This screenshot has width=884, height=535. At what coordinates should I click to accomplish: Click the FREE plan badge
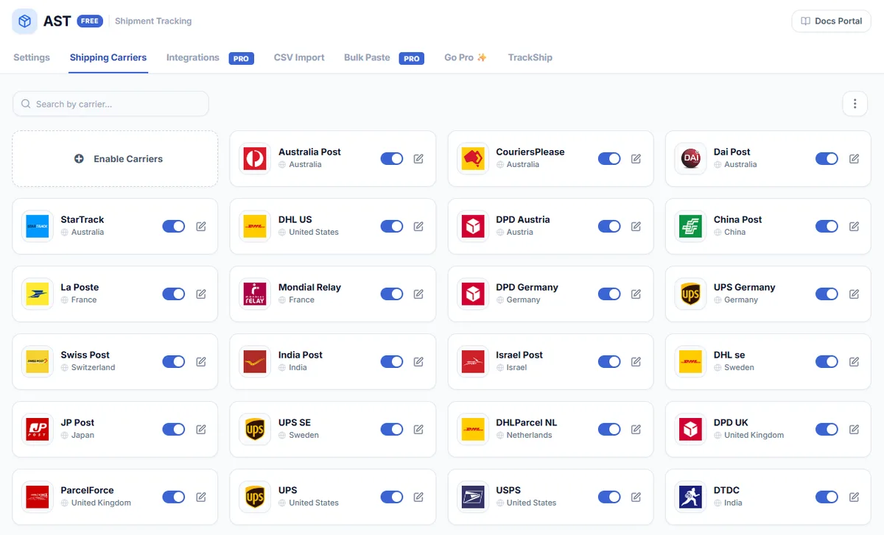(90, 21)
